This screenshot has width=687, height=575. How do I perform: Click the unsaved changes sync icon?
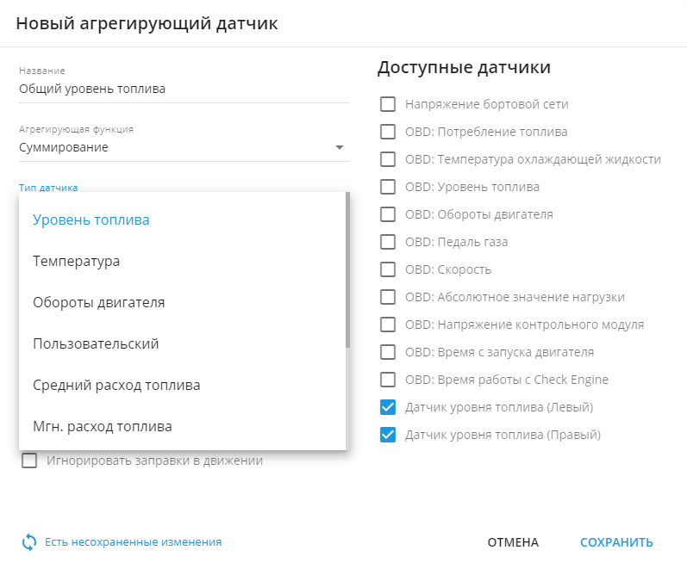[29, 542]
